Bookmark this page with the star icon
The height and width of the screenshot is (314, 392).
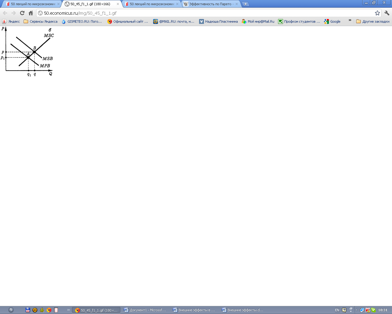pos(377,13)
